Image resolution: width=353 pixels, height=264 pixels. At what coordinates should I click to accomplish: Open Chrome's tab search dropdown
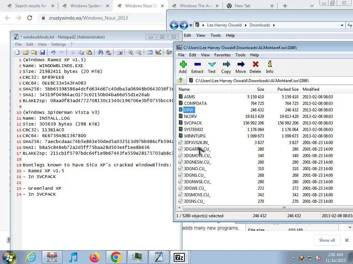tap(312, 6)
